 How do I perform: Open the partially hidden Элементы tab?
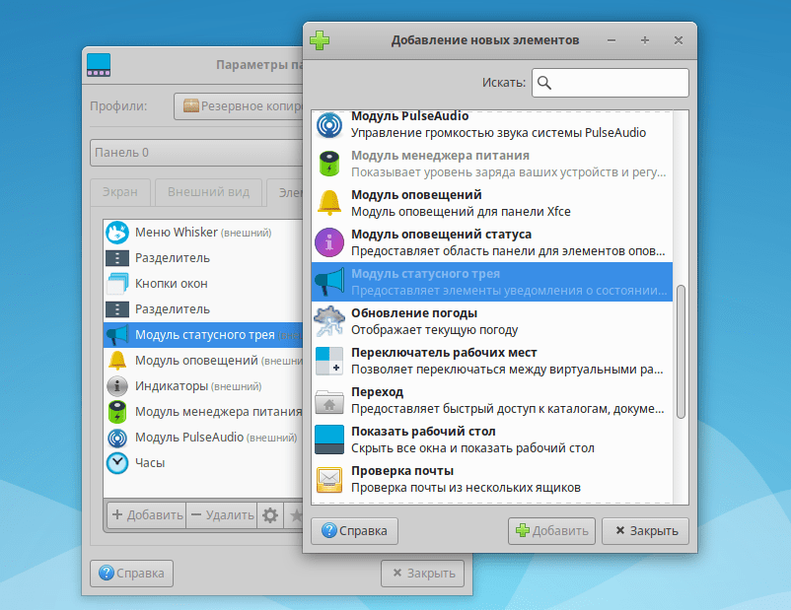click(285, 192)
